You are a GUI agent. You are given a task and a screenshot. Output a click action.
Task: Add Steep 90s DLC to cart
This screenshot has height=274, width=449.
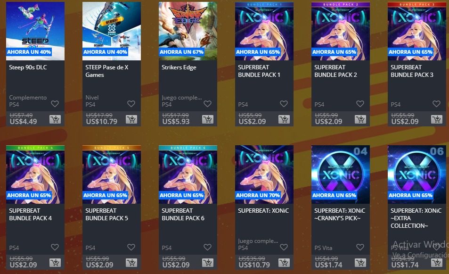tap(55, 119)
